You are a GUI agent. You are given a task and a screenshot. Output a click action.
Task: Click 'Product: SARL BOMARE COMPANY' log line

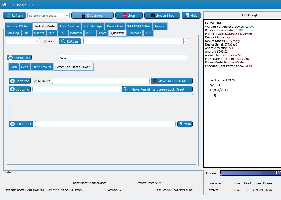pos(229,34)
